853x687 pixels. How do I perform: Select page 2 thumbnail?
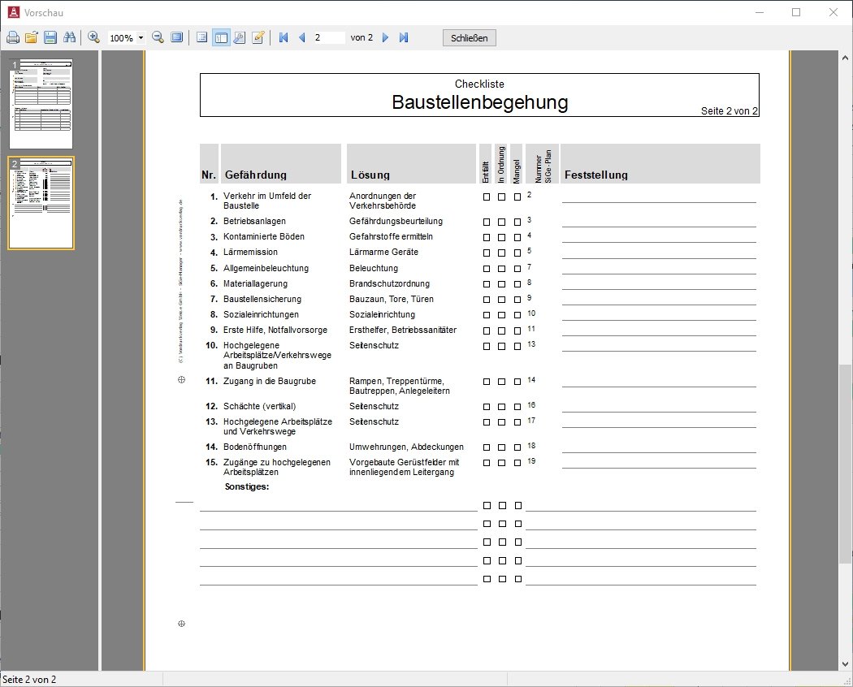tap(41, 204)
